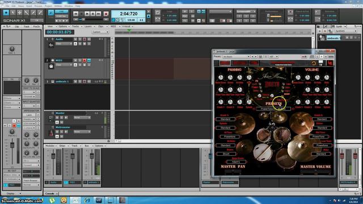Click the transport Pause button
Screen dimensions: 363x204
tap(93, 14)
